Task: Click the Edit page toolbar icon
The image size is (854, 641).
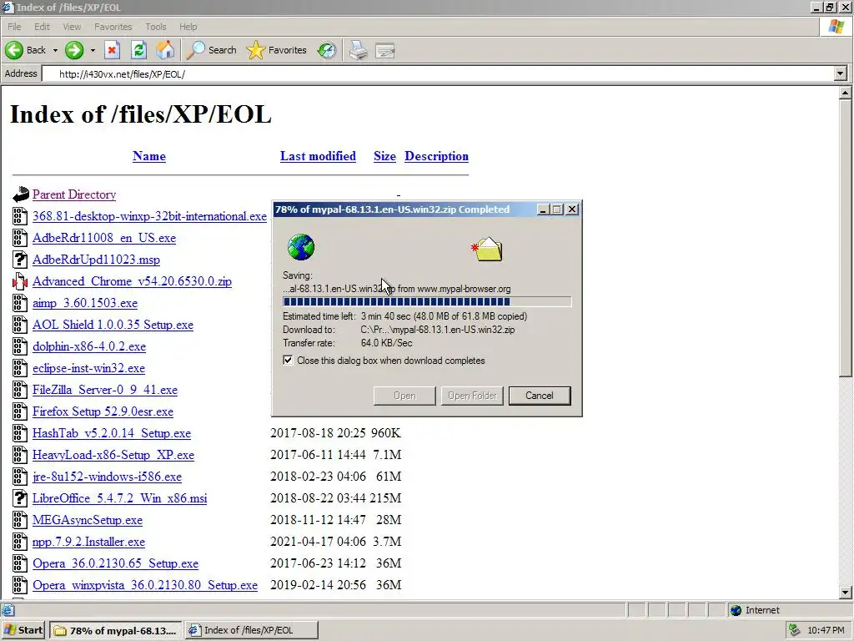Action: coord(385,51)
